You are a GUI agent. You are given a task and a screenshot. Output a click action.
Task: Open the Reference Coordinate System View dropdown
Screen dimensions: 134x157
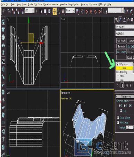(70, 10)
